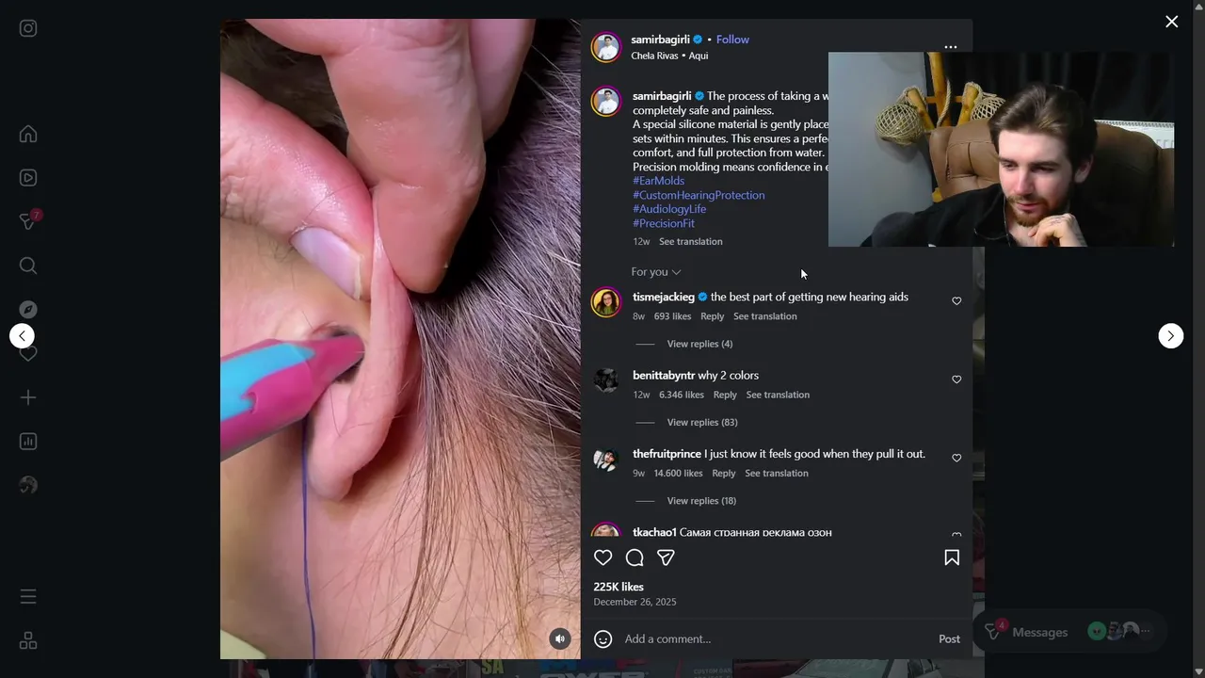
Task: Expand the For you comments sort dropdown
Action: 656,272
